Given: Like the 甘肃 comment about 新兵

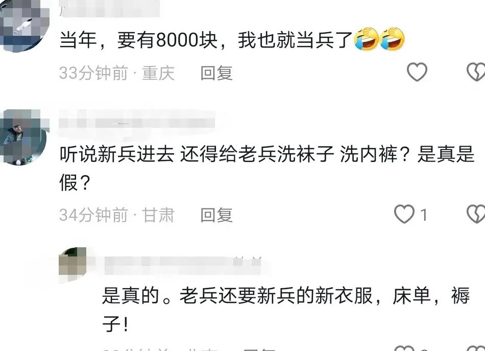Looking at the screenshot, I should (404, 214).
